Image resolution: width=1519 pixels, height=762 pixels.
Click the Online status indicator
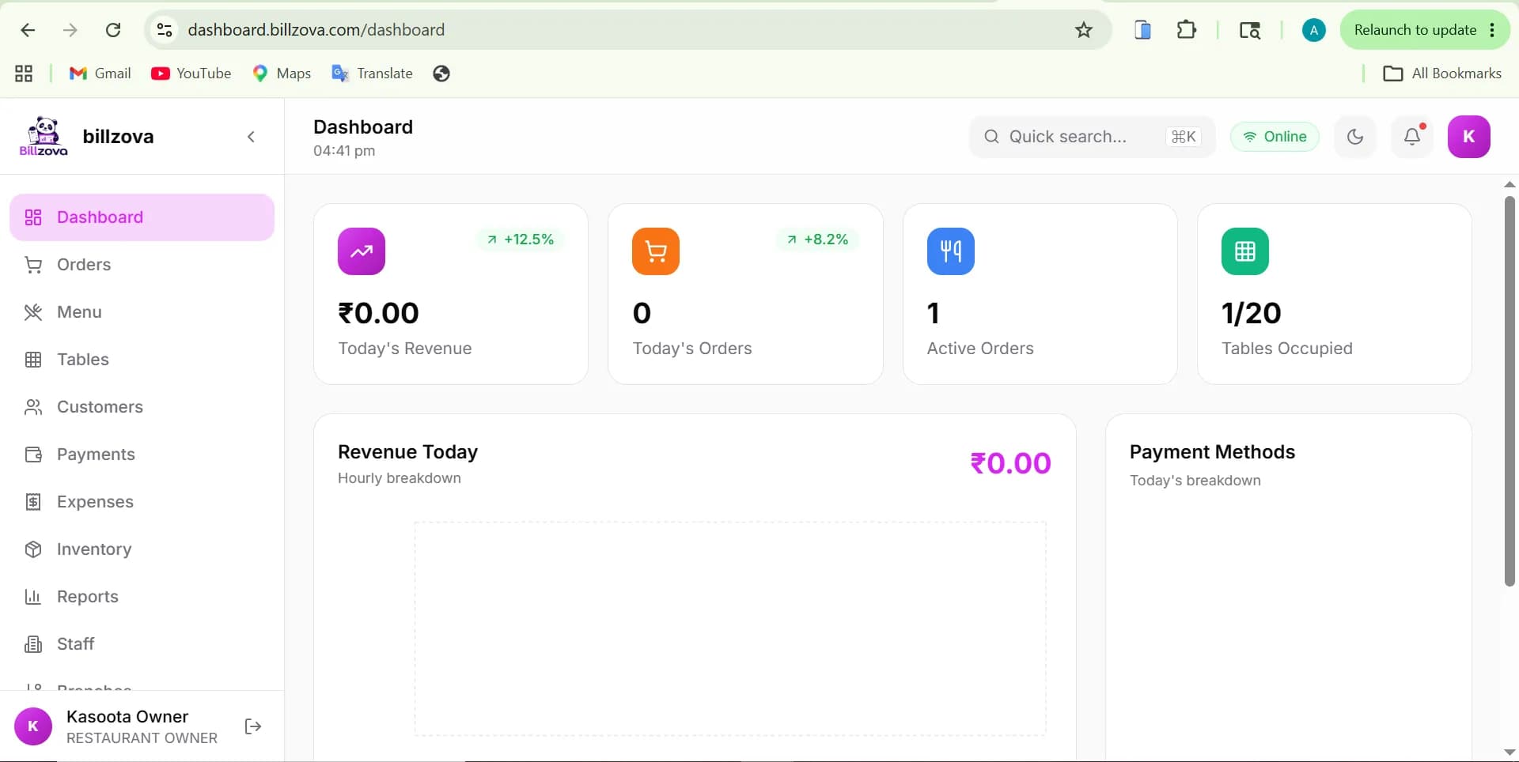(1275, 137)
